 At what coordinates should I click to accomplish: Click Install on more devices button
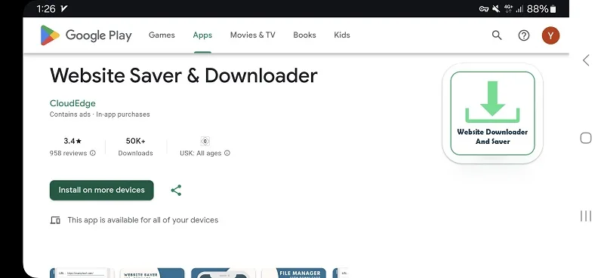coord(102,191)
